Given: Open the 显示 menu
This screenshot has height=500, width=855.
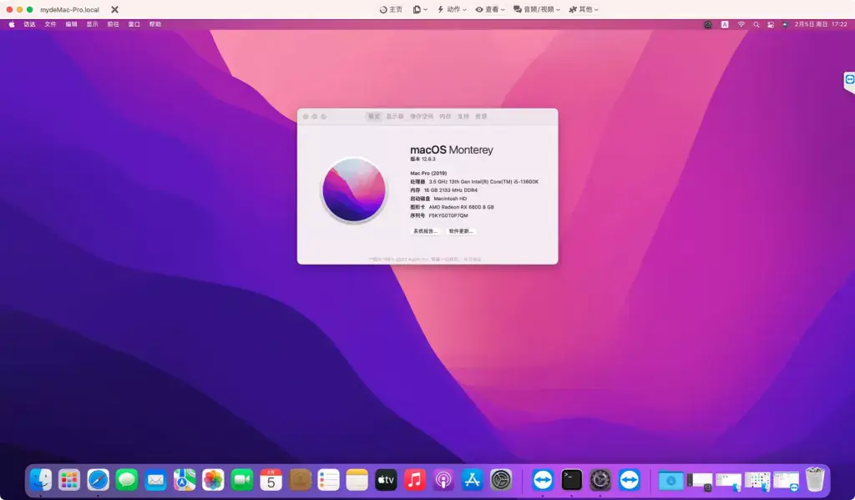Looking at the screenshot, I should [x=92, y=24].
